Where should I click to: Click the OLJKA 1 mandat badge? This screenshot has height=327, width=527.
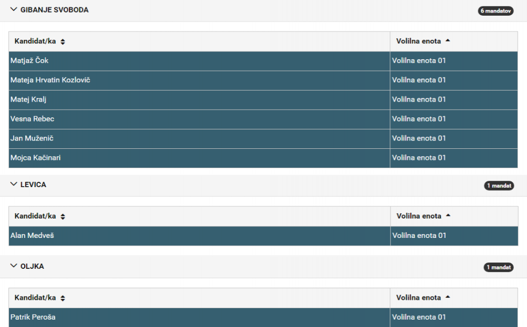[x=499, y=267]
